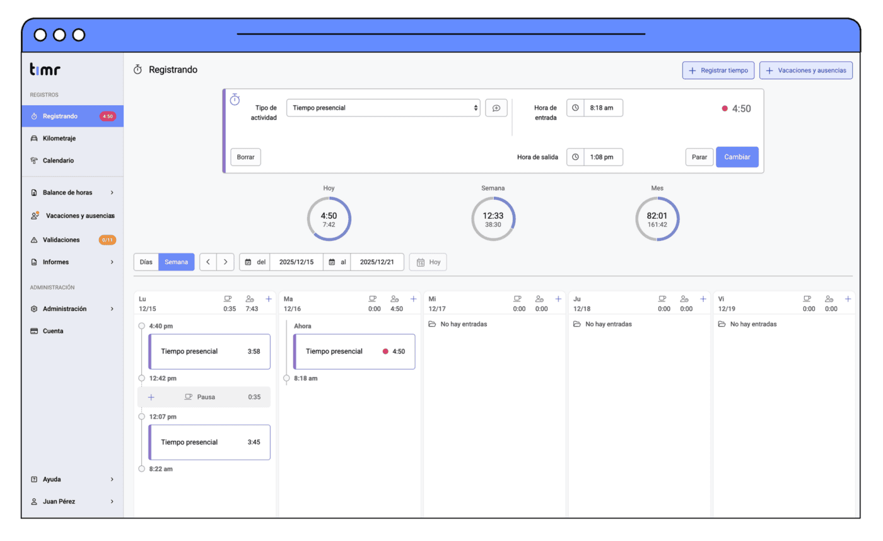This screenshot has height=541, width=883.
Task: Expand the Administración sidebar menu
Action: pyautogui.click(x=72, y=309)
